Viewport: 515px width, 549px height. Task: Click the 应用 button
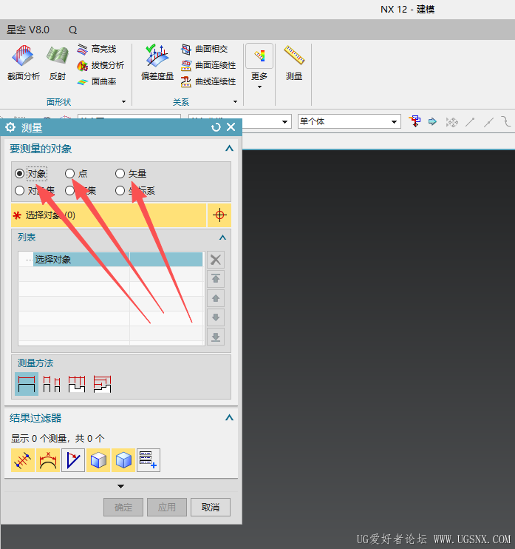coord(167,507)
